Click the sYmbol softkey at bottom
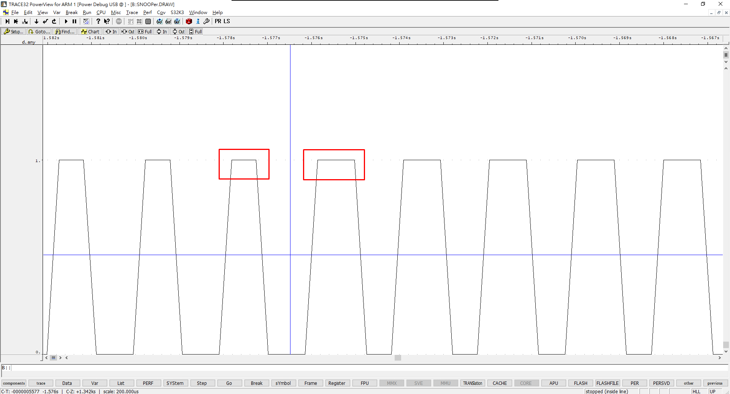 [x=283, y=383]
